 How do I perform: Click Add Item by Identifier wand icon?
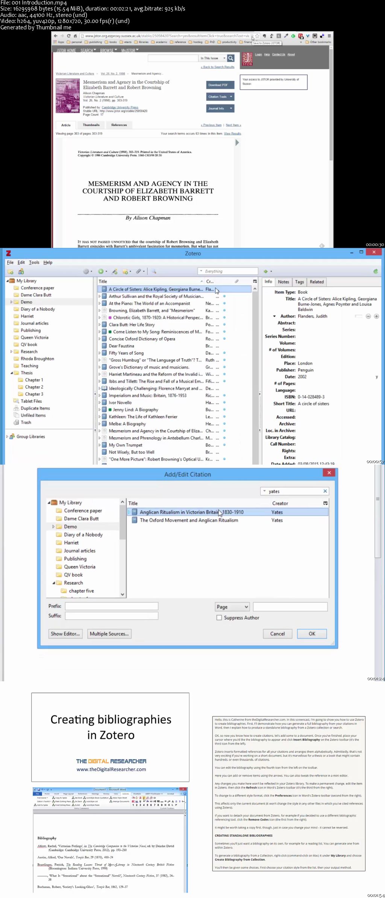(115, 272)
